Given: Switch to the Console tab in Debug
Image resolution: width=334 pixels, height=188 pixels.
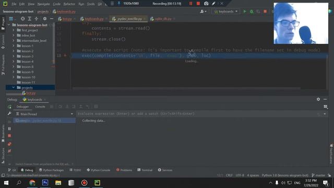Looking at the screenshot, I should 40,107.
